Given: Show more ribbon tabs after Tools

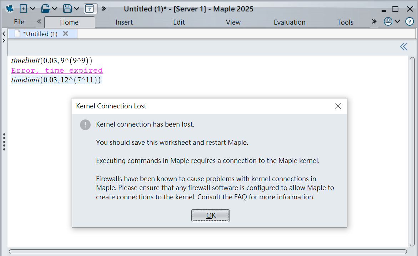Looking at the screenshot, I should point(374,22).
